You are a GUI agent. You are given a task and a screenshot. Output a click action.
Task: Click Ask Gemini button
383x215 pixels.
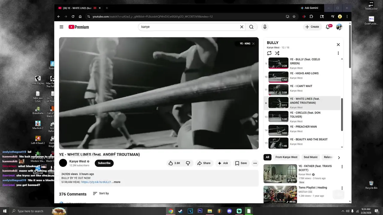(309, 8)
